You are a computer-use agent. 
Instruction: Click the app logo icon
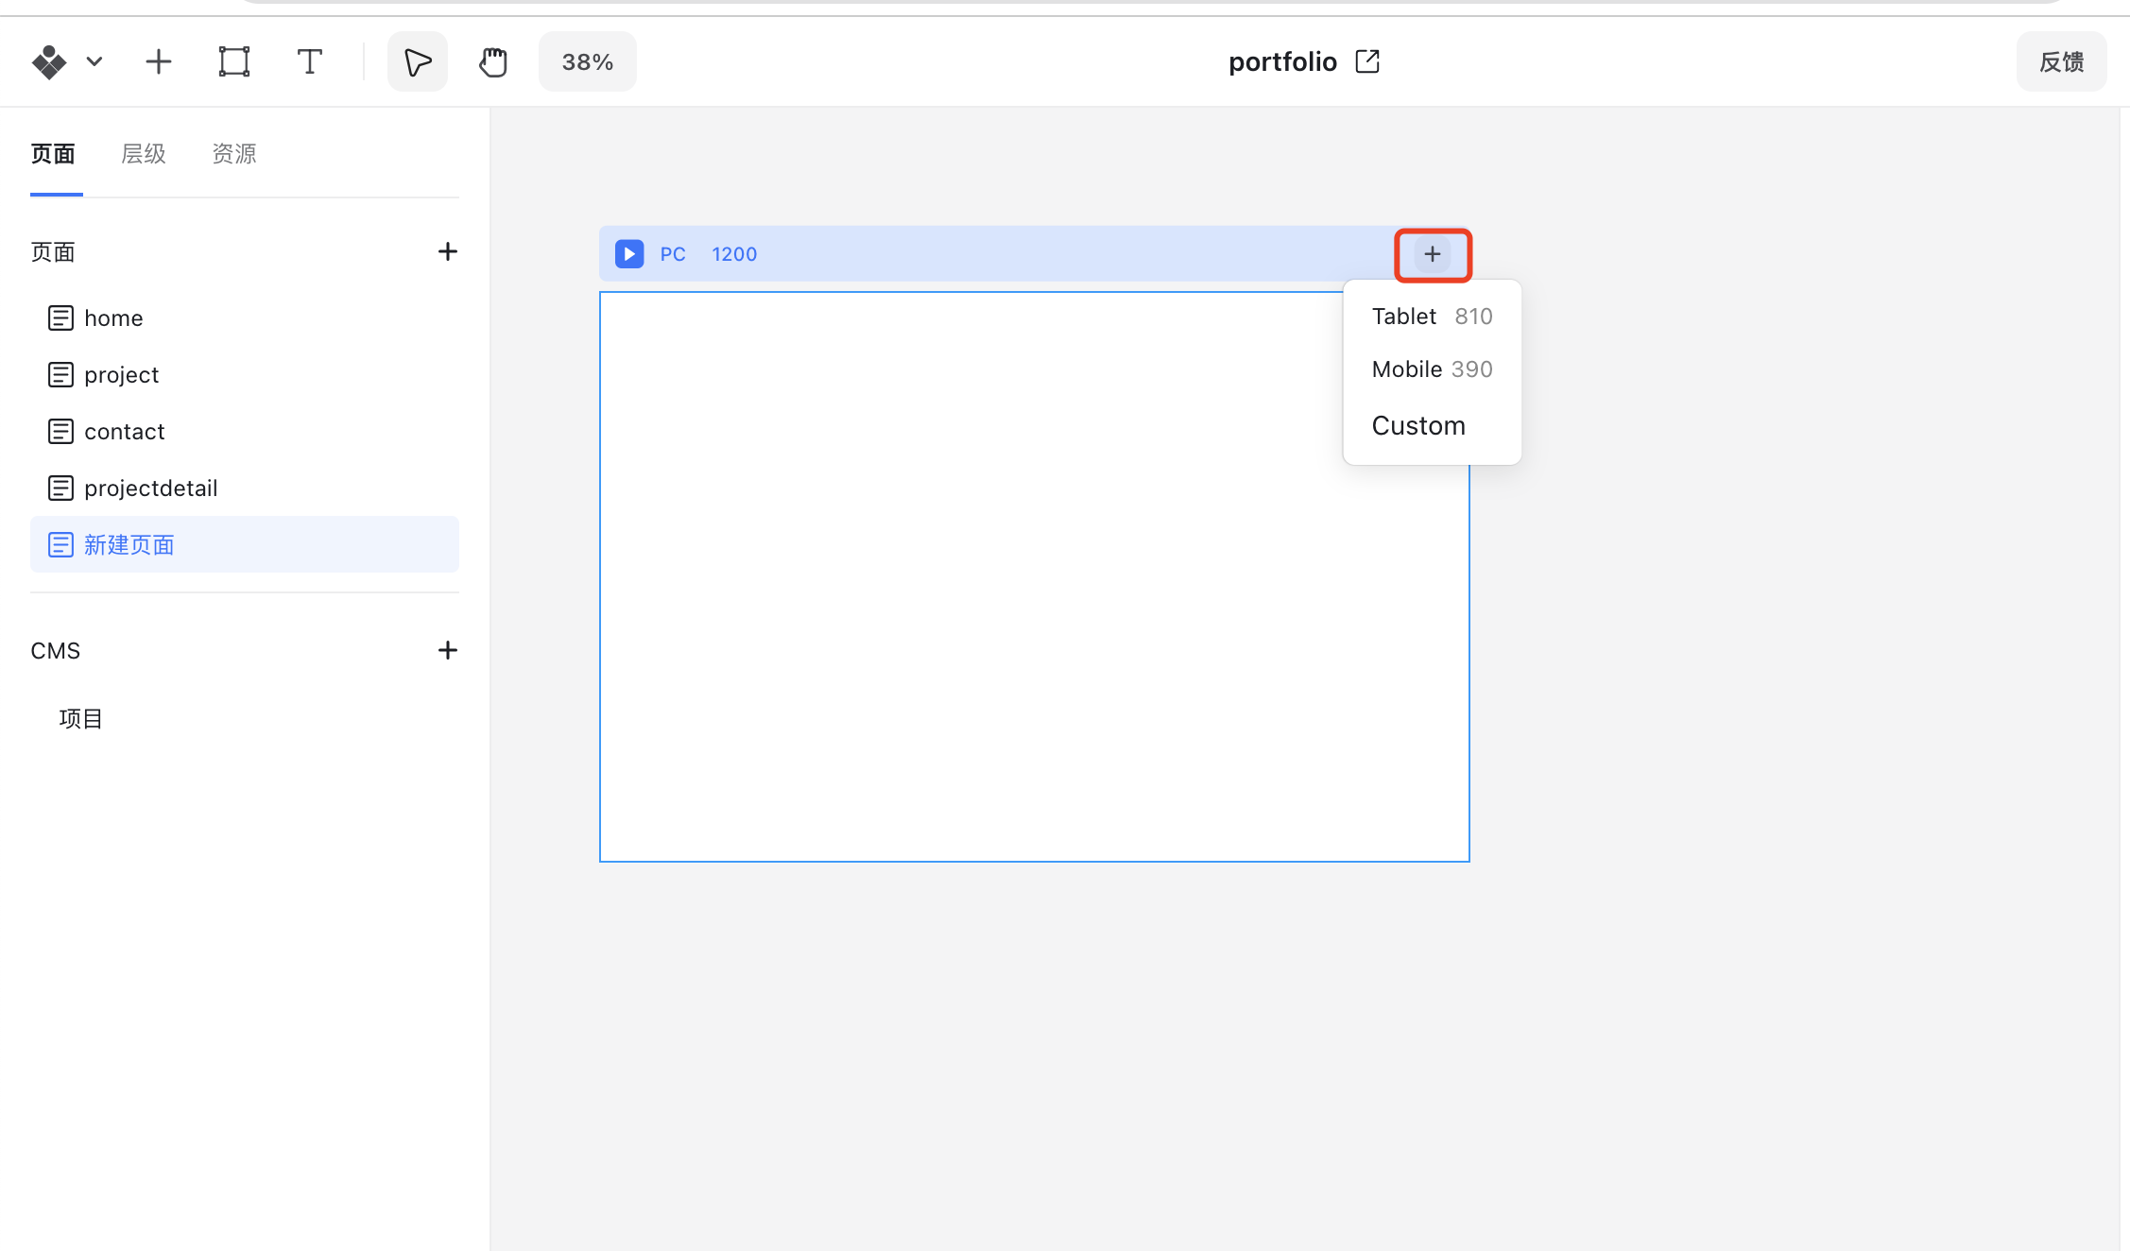49,62
